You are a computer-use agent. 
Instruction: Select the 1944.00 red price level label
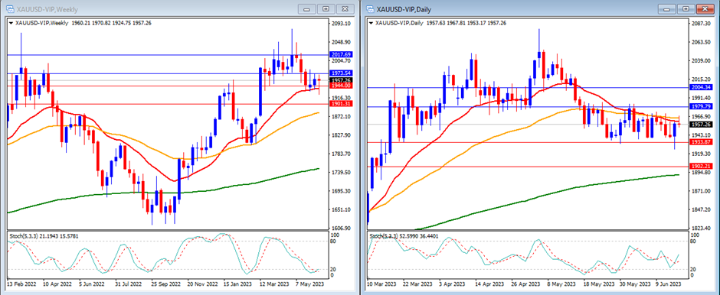pos(340,86)
